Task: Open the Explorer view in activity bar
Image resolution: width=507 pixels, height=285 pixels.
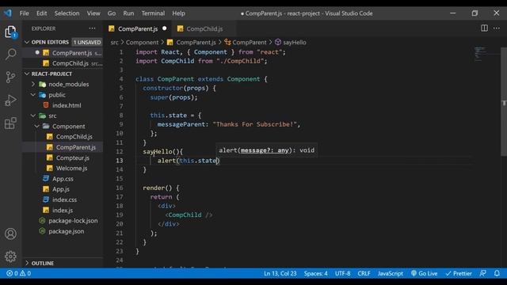Action: point(10,32)
